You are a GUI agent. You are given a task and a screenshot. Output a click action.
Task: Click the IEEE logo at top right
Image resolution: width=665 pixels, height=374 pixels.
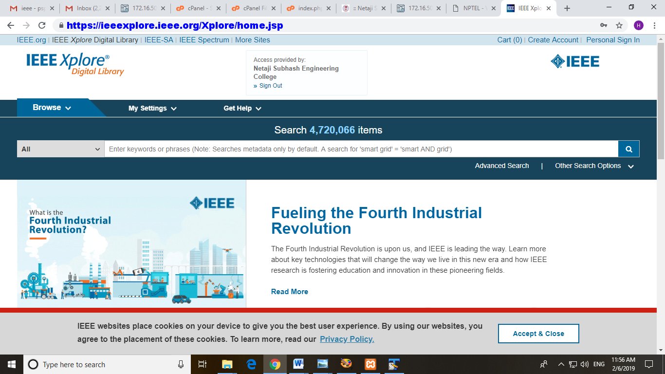coord(575,61)
